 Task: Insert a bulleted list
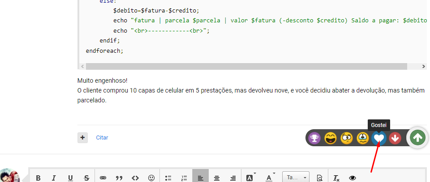pos(168,178)
